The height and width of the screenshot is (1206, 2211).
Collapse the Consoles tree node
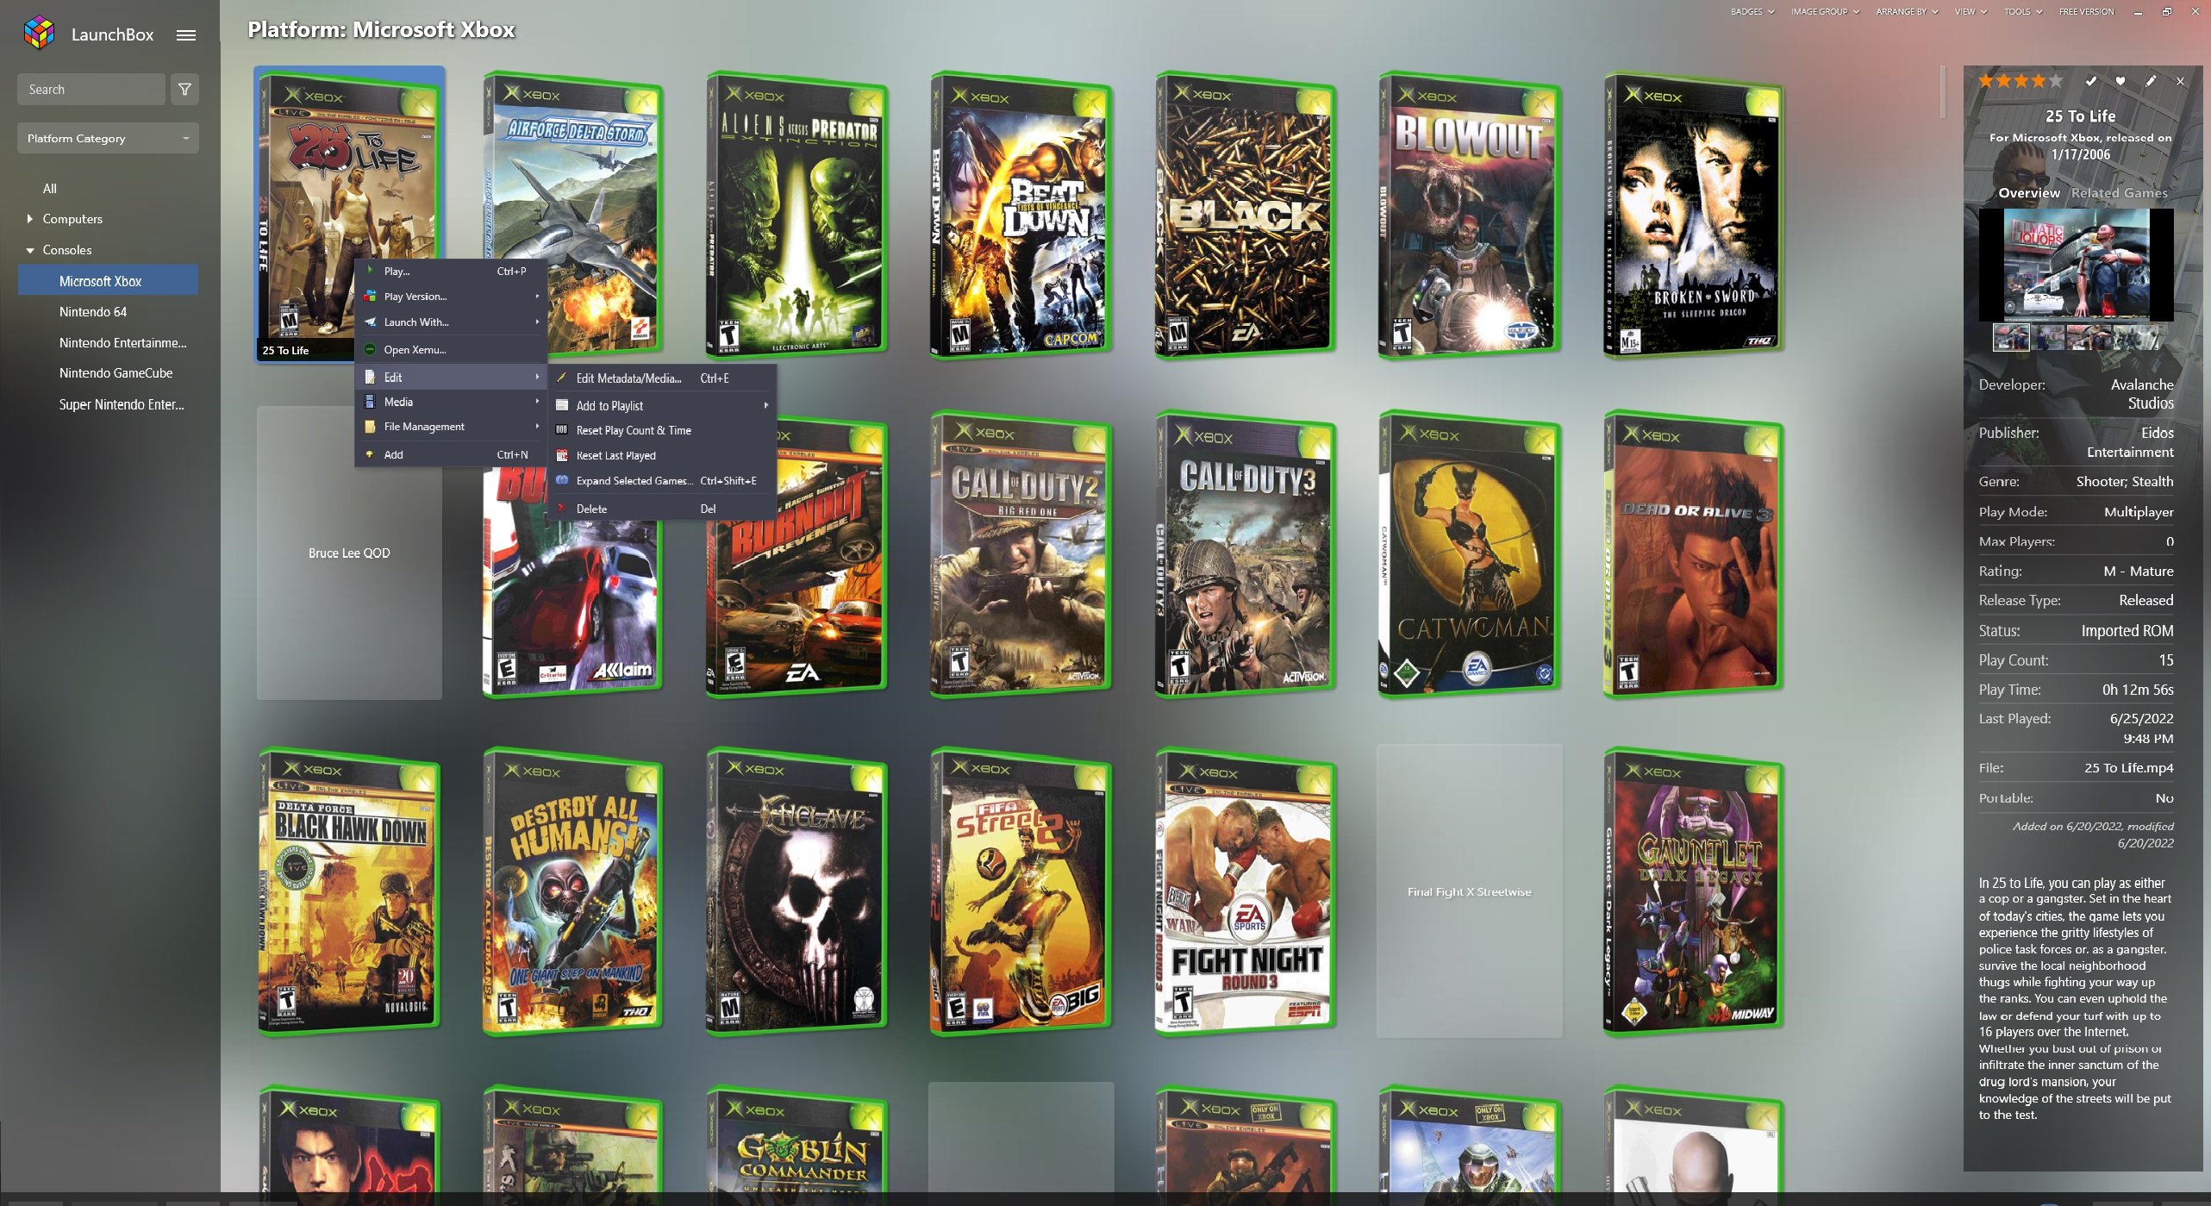[x=30, y=250]
